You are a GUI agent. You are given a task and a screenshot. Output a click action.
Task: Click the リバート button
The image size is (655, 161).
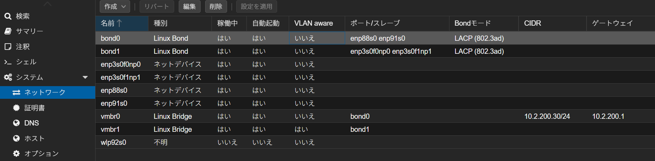tap(157, 7)
